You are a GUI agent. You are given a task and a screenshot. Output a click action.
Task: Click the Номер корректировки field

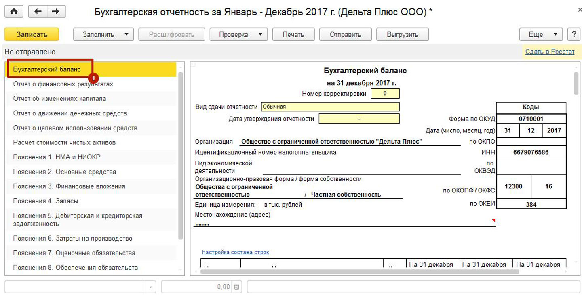pyautogui.click(x=385, y=94)
